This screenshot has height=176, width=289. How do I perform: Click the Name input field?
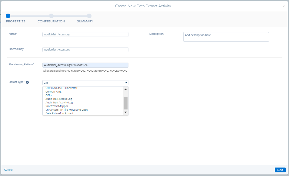pos(85,34)
